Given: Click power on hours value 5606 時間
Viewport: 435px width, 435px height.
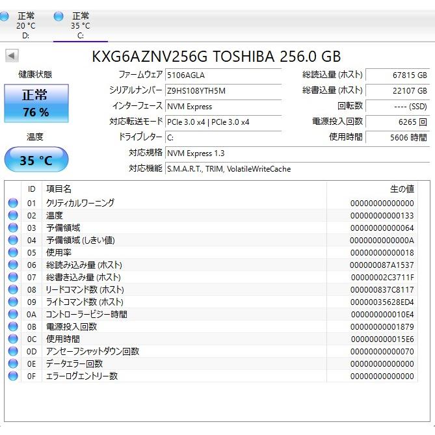Looking at the screenshot, I should pyautogui.click(x=397, y=137).
